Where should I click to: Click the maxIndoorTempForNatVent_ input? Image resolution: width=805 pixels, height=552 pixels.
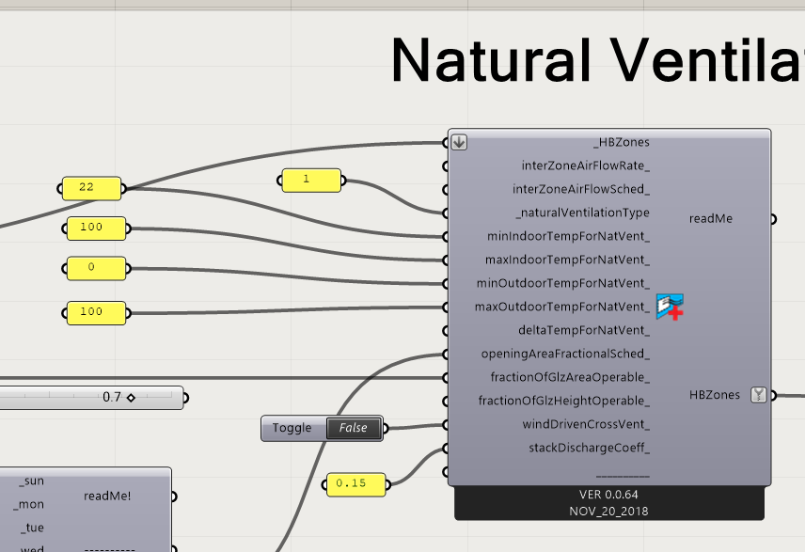(567, 260)
